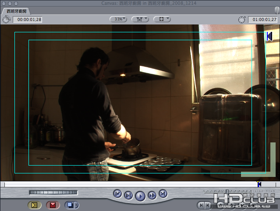Click the yellow Insert edit button
Image resolution: width=280 pixels, height=211 pixels.
(35, 205)
